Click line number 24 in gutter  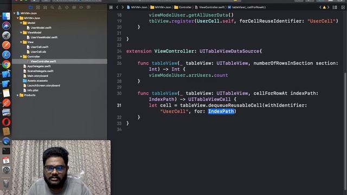[119, 51]
